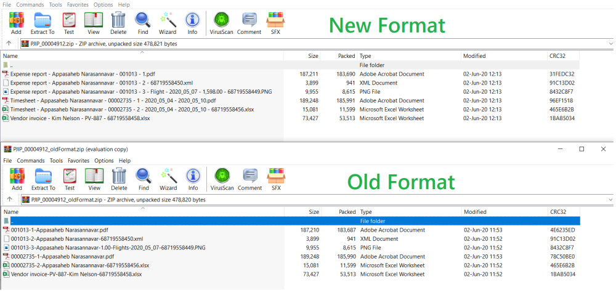Open Help menu in oldFormat window

coord(124,161)
